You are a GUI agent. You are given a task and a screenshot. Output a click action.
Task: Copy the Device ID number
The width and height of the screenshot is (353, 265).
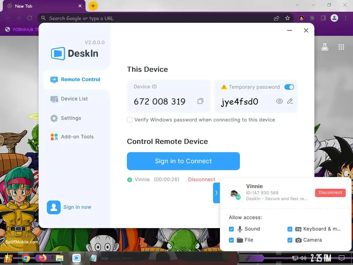point(200,101)
